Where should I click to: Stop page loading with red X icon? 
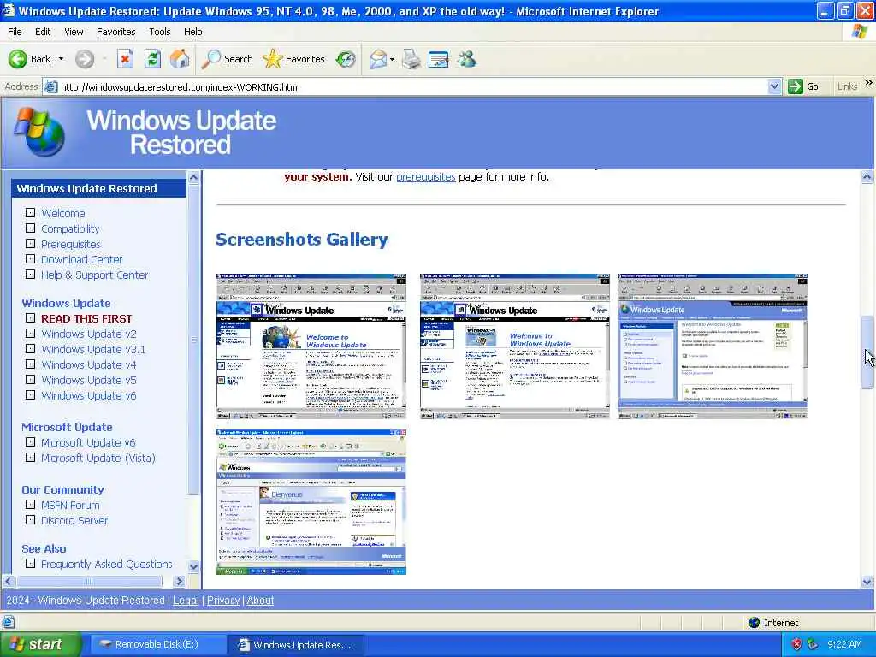click(125, 59)
